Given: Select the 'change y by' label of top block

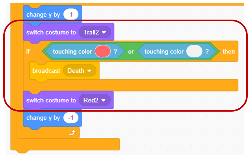Looking at the screenshot, I should tap(43, 14).
